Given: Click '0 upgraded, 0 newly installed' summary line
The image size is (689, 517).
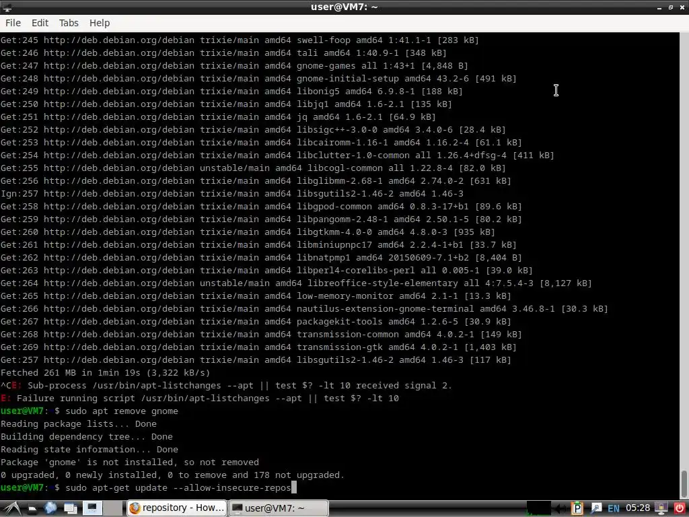Looking at the screenshot, I should point(172,475).
